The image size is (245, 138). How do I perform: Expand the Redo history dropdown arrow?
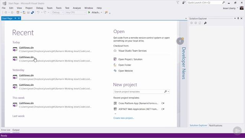(x=48, y=12)
